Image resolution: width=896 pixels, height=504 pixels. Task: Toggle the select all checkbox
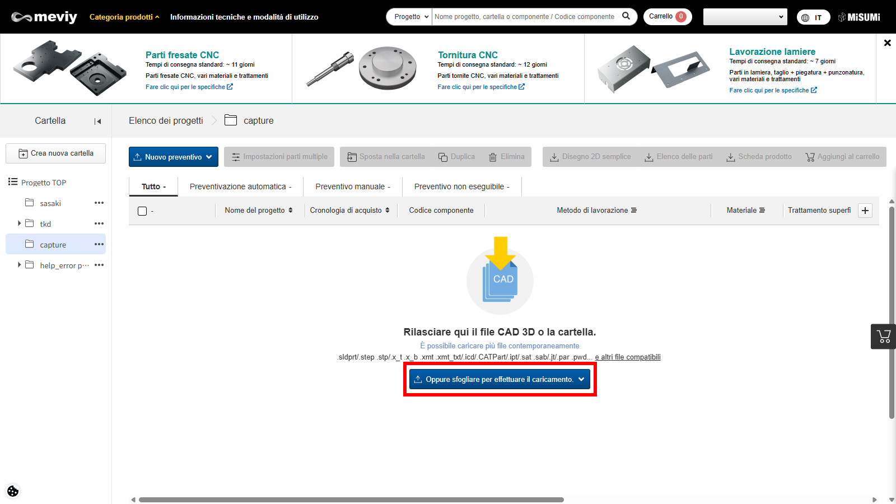point(142,211)
